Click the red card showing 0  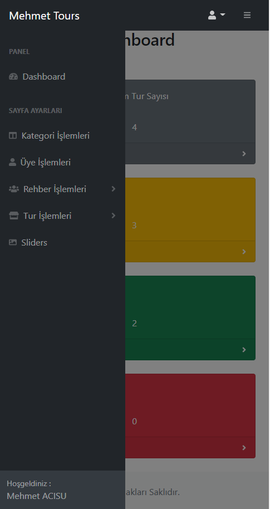(190, 416)
